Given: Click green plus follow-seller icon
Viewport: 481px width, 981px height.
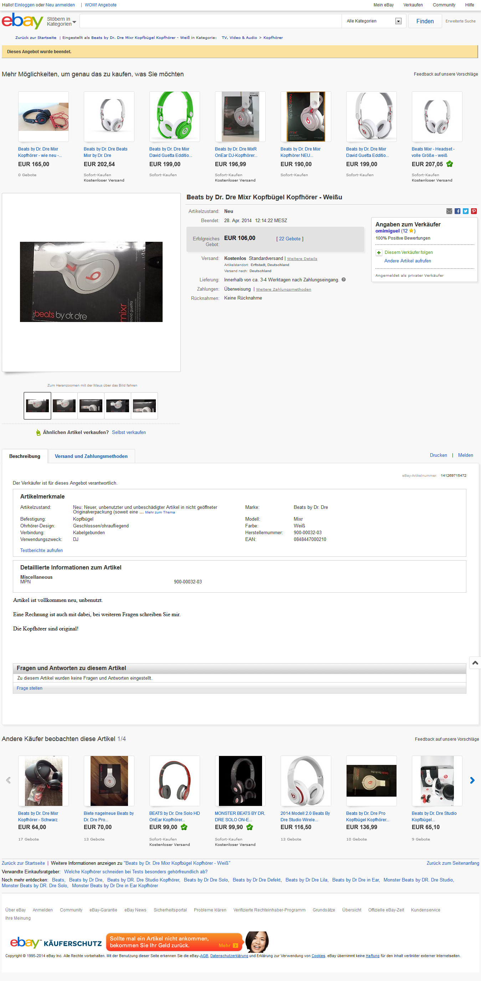Looking at the screenshot, I should [379, 252].
